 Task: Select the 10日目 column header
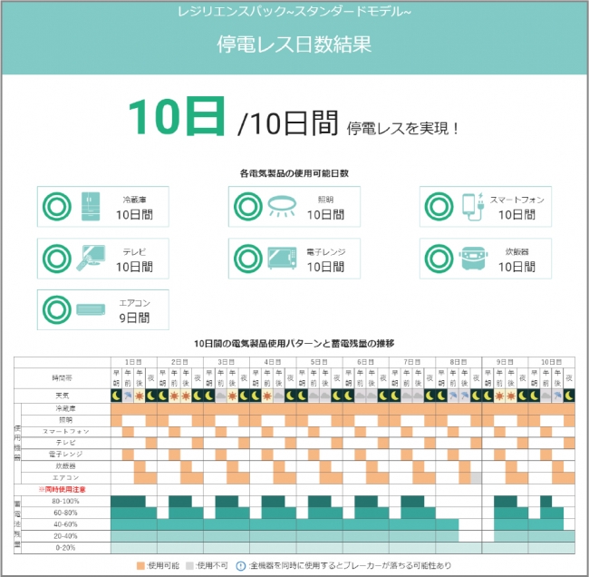coord(552,361)
